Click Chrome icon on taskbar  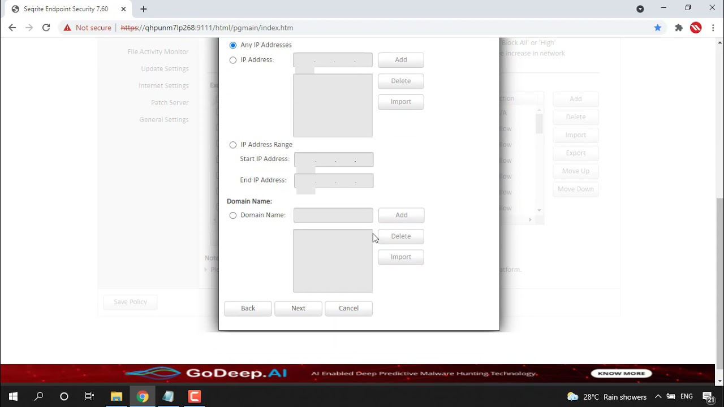pos(143,397)
